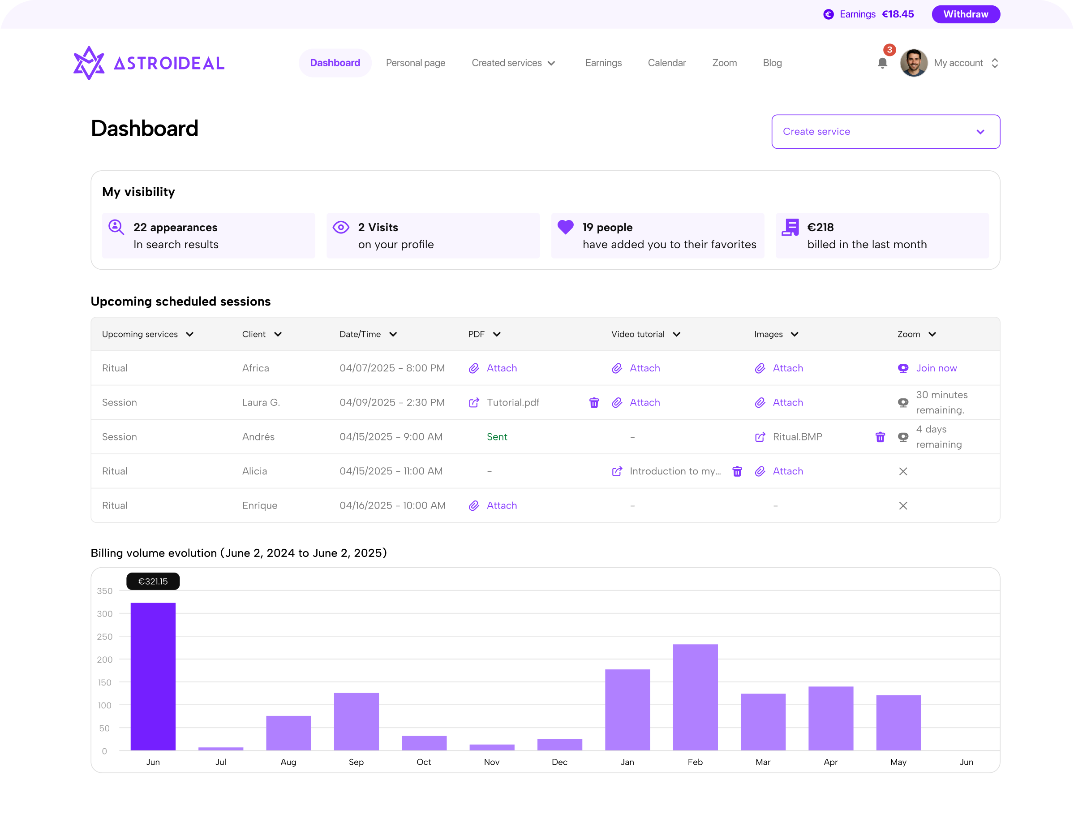Click the Astroideal star logo
This screenshot has width=1074, height=819.
89,63
